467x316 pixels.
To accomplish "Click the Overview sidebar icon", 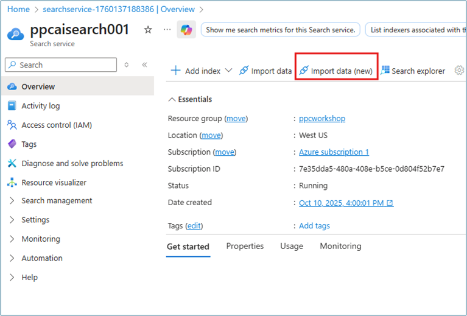I will click(x=12, y=86).
